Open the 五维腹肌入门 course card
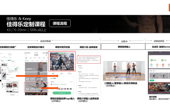 tap(36, 67)
